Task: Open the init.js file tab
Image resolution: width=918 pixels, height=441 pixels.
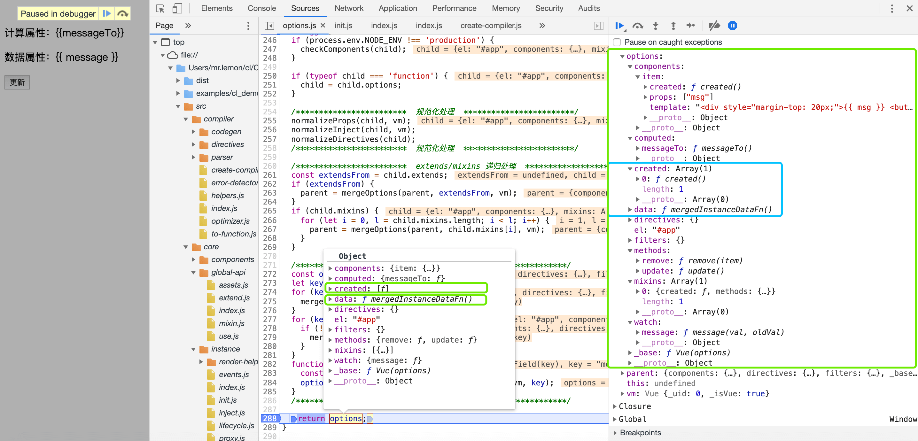Action: [343, 26]
